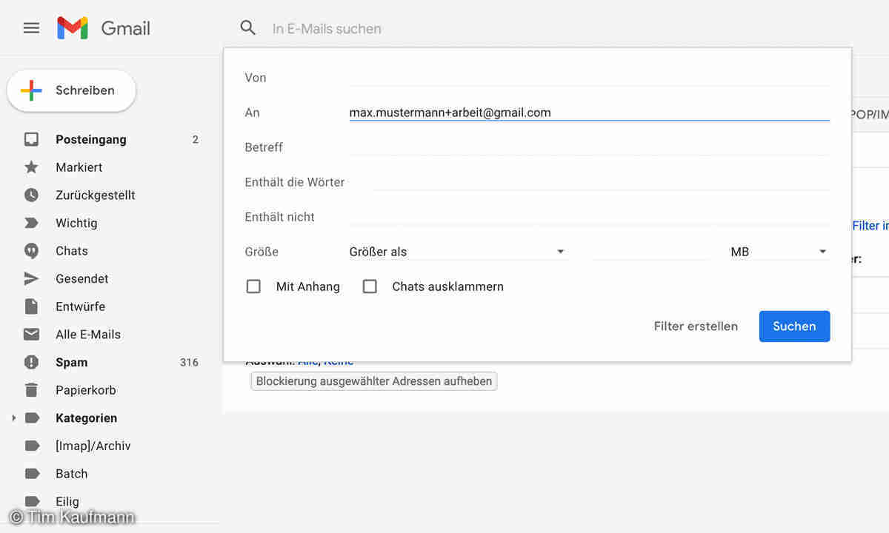Click the Markiert star icon
Screen dimensions: 889x533
tap(31, 167)
